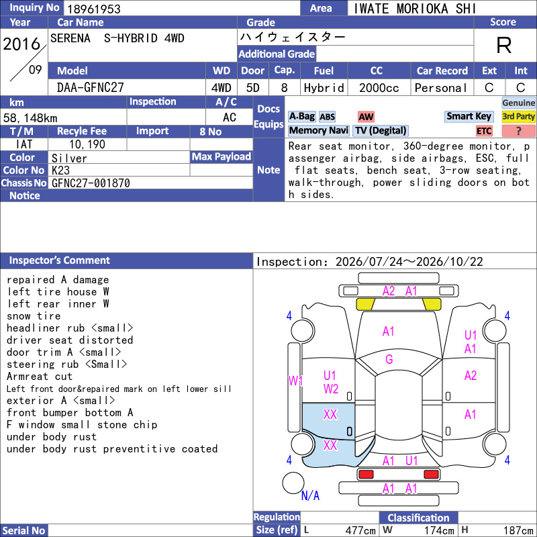
Task: Click the Memory Navi badge
Action: pos(318,130)
